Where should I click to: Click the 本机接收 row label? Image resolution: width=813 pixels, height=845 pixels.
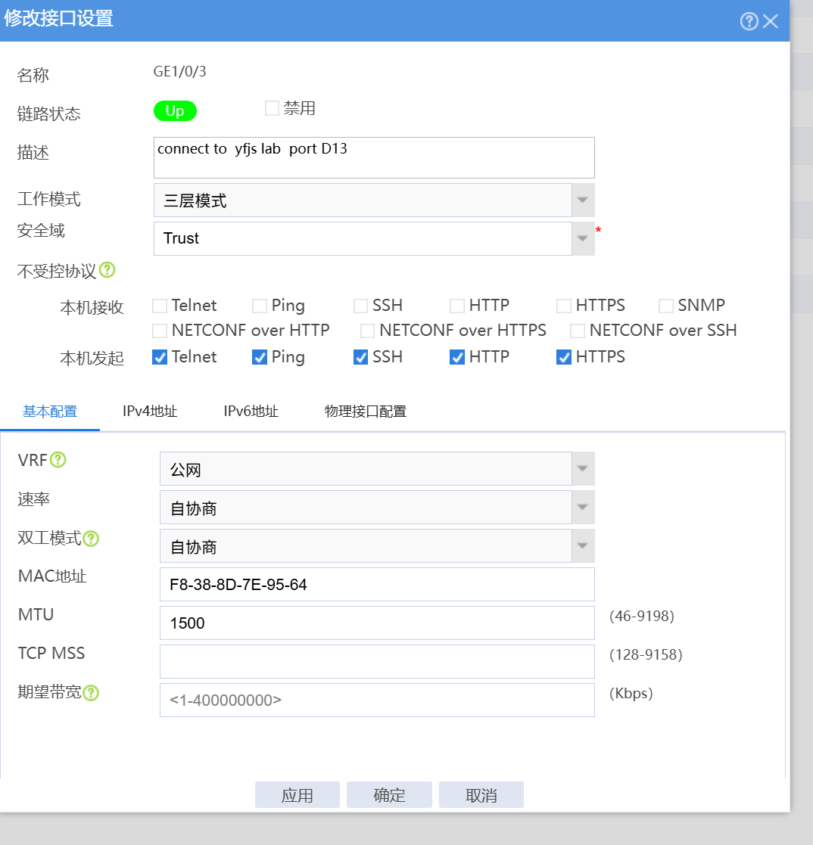92,308
